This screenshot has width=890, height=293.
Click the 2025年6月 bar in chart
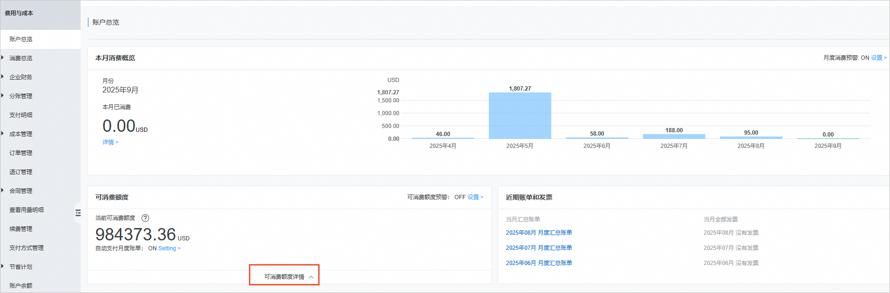coord(597,138)
